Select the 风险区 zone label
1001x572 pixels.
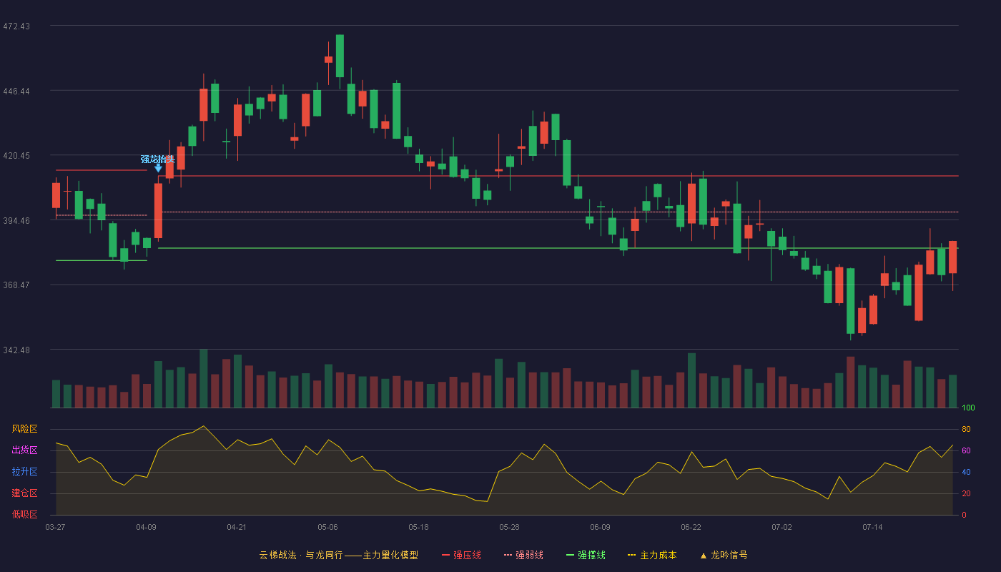[24, 429]
